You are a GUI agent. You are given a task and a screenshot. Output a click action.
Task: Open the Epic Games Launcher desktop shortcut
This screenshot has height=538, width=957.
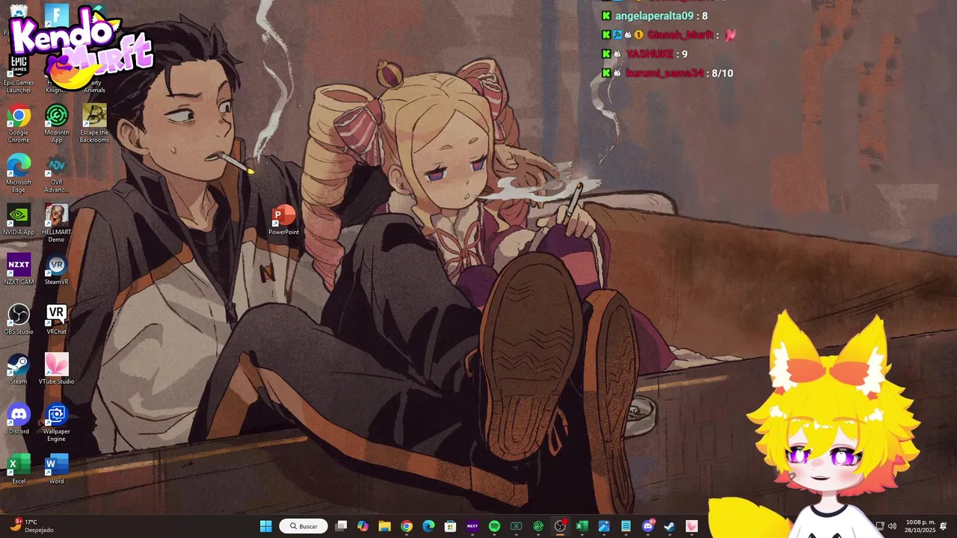(x=19, y=74)
